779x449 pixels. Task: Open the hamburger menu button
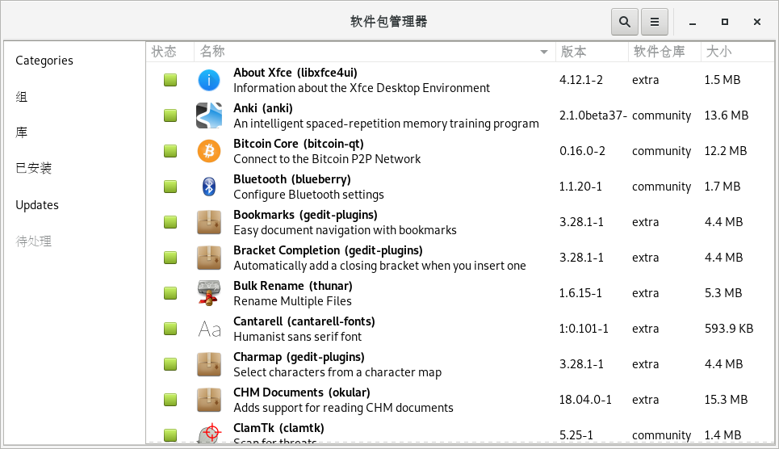tap(655, 22)
